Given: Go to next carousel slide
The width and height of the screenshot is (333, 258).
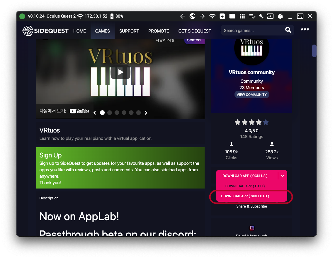Looking at the screenshot, I should click(x=146, y=113).
